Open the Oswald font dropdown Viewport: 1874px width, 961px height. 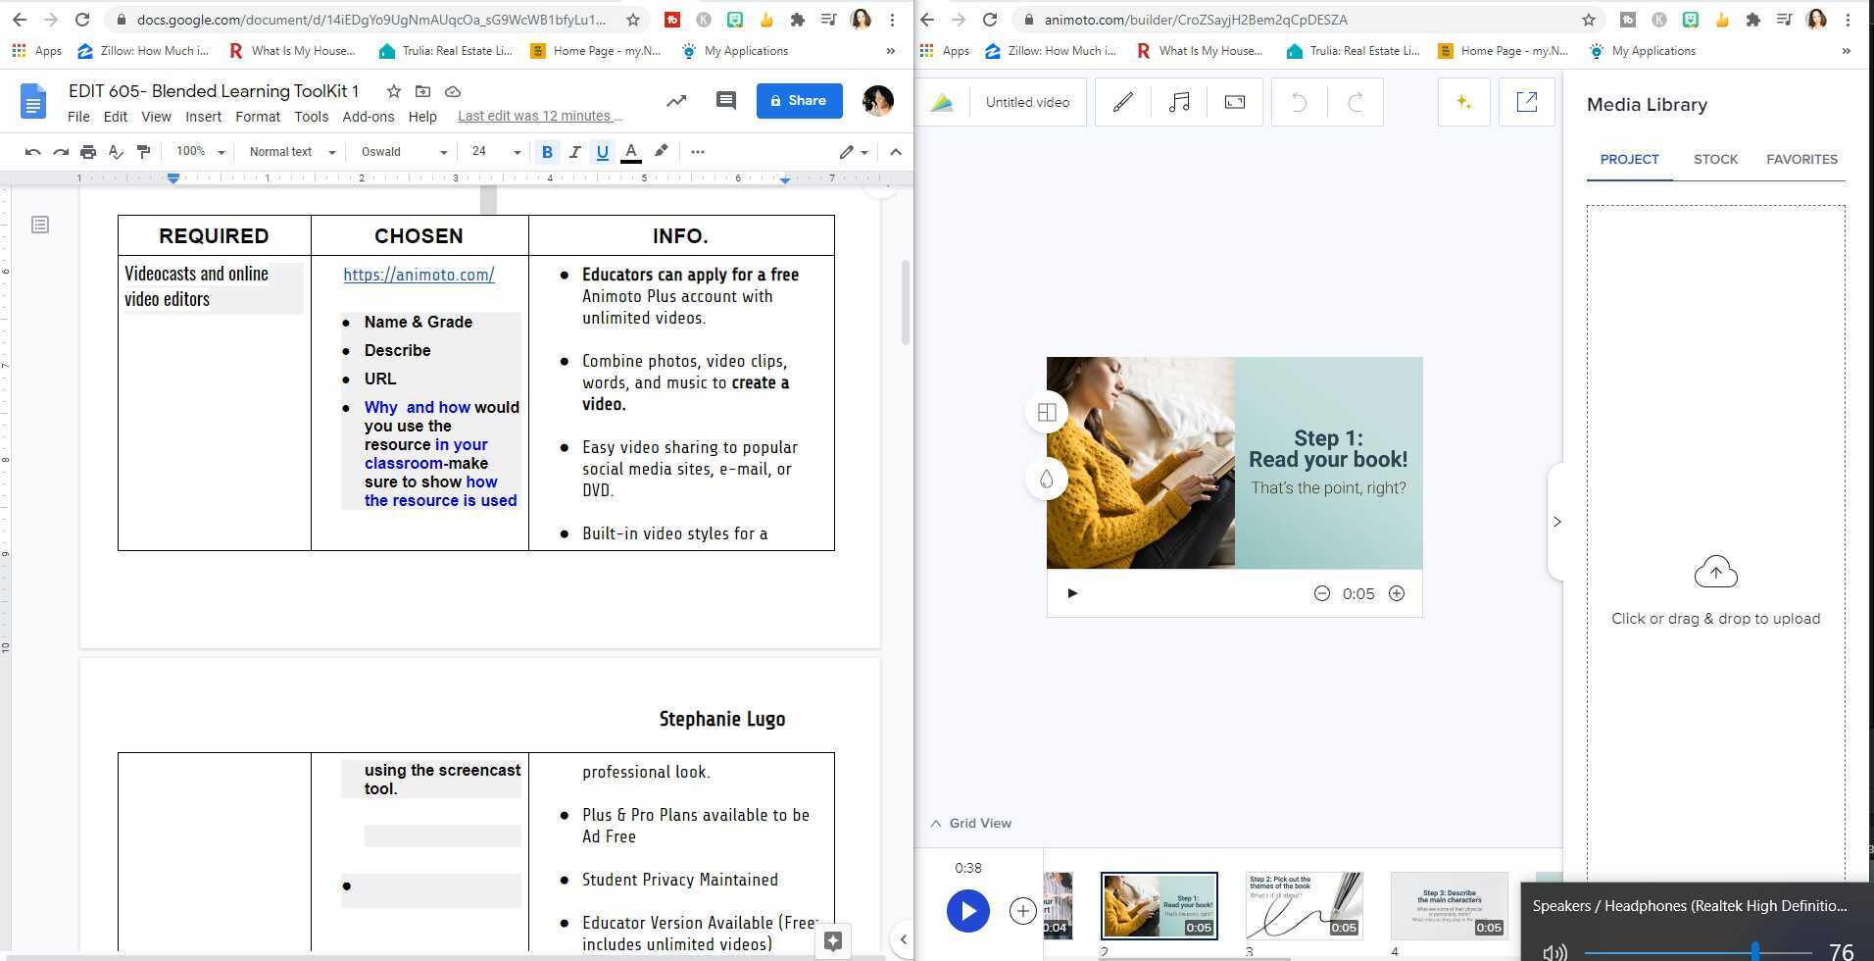pyautogui.click(x=403, y=152)
